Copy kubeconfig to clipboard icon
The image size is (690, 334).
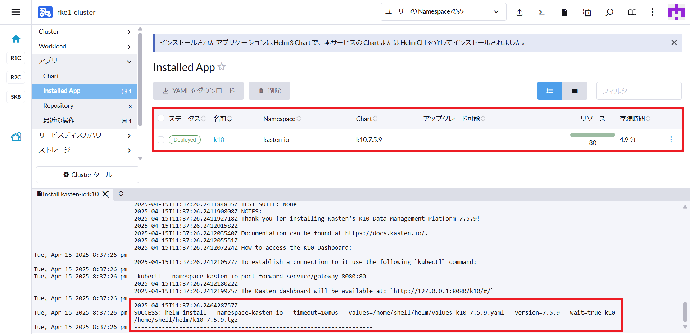pyautogui.click(x=587, y=13)
